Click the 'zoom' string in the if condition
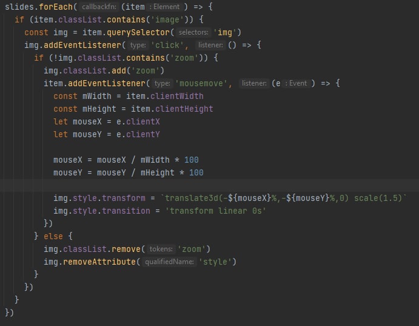This screenshot has width=419, height=326. coord(184,58)
